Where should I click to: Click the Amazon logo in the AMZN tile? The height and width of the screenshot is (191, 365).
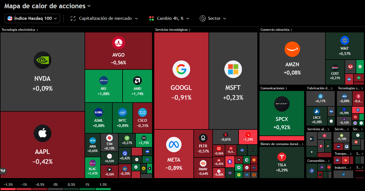coord(292,49)
